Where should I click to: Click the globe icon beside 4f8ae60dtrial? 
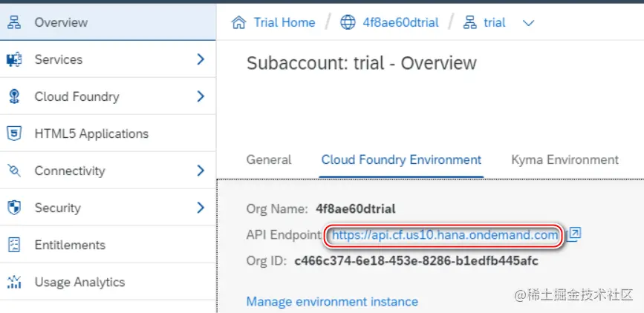click(x=348, y=22)
